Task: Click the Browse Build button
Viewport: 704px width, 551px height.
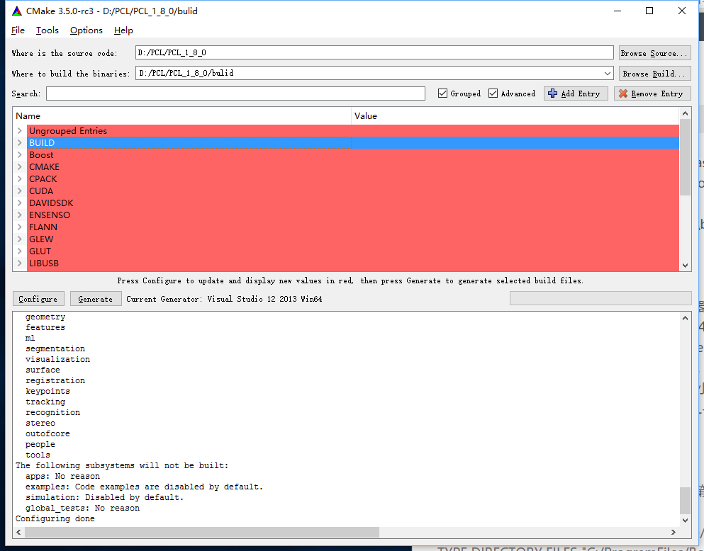Action: (x=654, y=74)
